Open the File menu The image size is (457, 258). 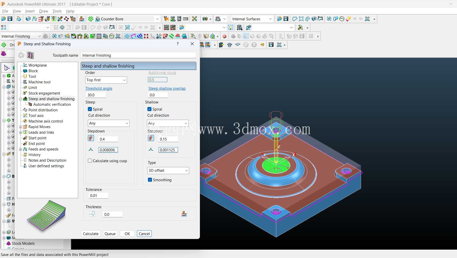pyautogui.click(x=5, y=11)
